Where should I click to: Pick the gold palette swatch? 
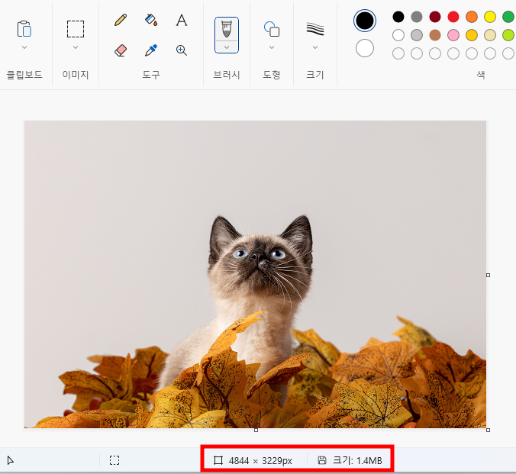[x=472, y=35]
